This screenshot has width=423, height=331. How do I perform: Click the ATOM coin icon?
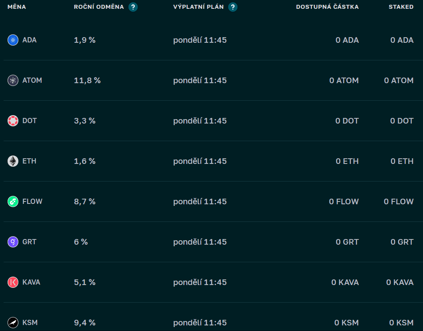13,80
